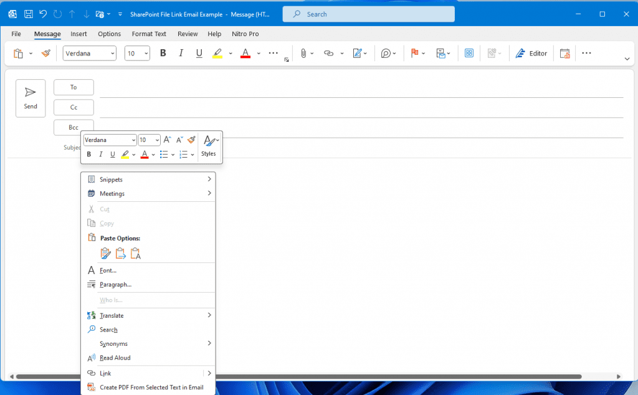
Task: Click the Bcc recipients field button
Action: click(73, 126)
